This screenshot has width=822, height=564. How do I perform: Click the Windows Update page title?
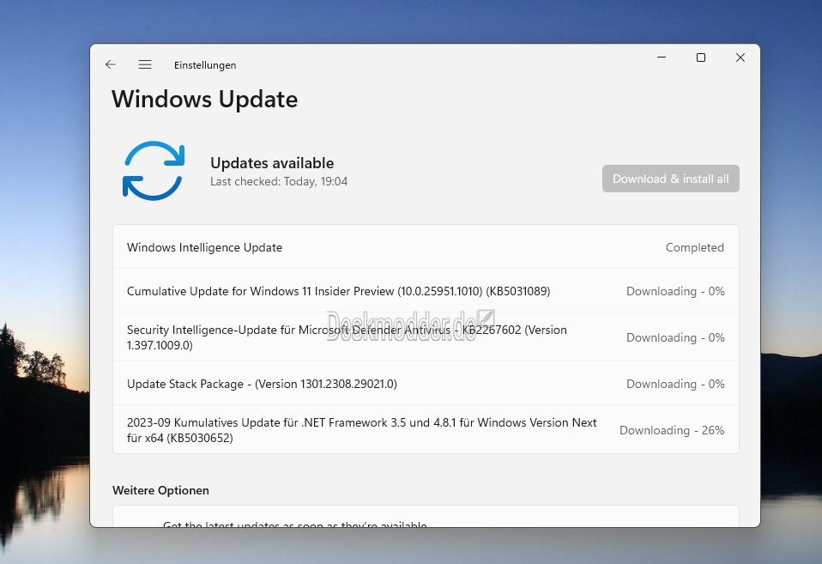(204, 100)
